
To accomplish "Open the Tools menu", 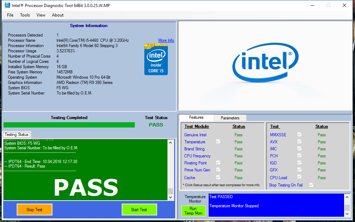I will 25,15.
